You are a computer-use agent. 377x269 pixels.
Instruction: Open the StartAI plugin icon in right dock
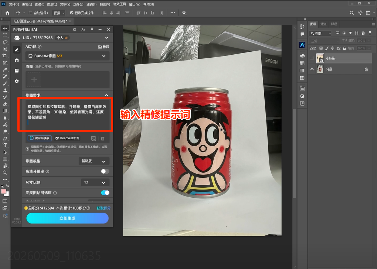pos(302,45)
